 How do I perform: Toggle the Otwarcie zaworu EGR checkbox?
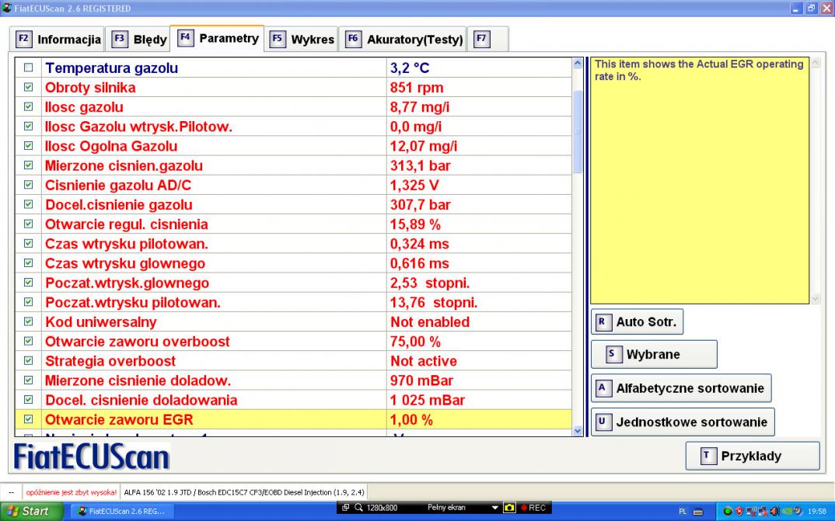click(29, 420)
